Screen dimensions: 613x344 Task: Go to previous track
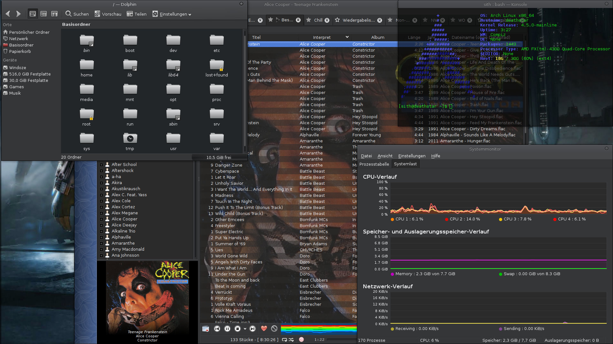tap(217, 329)
